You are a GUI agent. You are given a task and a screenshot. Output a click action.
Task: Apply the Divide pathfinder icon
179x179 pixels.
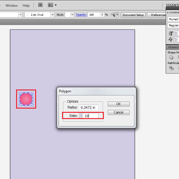point(171,68)
